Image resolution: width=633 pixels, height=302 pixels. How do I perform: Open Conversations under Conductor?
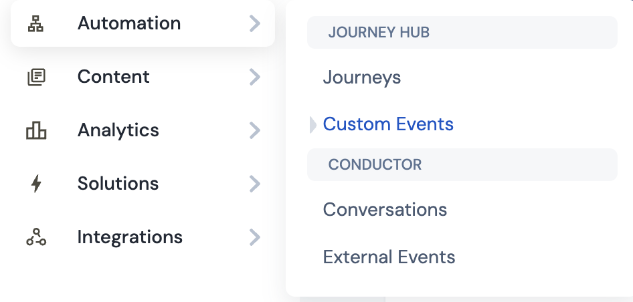385,209
